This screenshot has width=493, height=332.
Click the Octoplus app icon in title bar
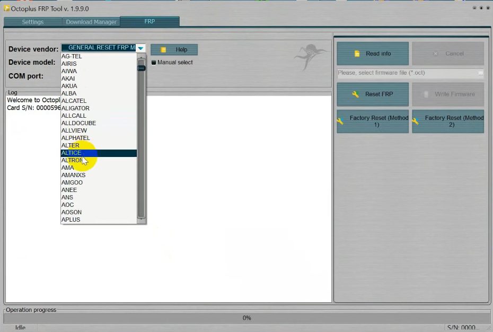click(7, 8)
